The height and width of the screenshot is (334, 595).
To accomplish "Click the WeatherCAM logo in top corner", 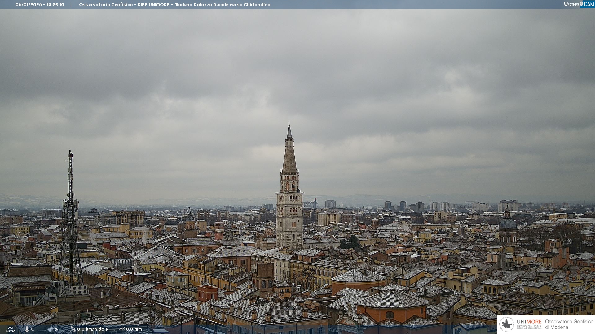I will [578, 4].
